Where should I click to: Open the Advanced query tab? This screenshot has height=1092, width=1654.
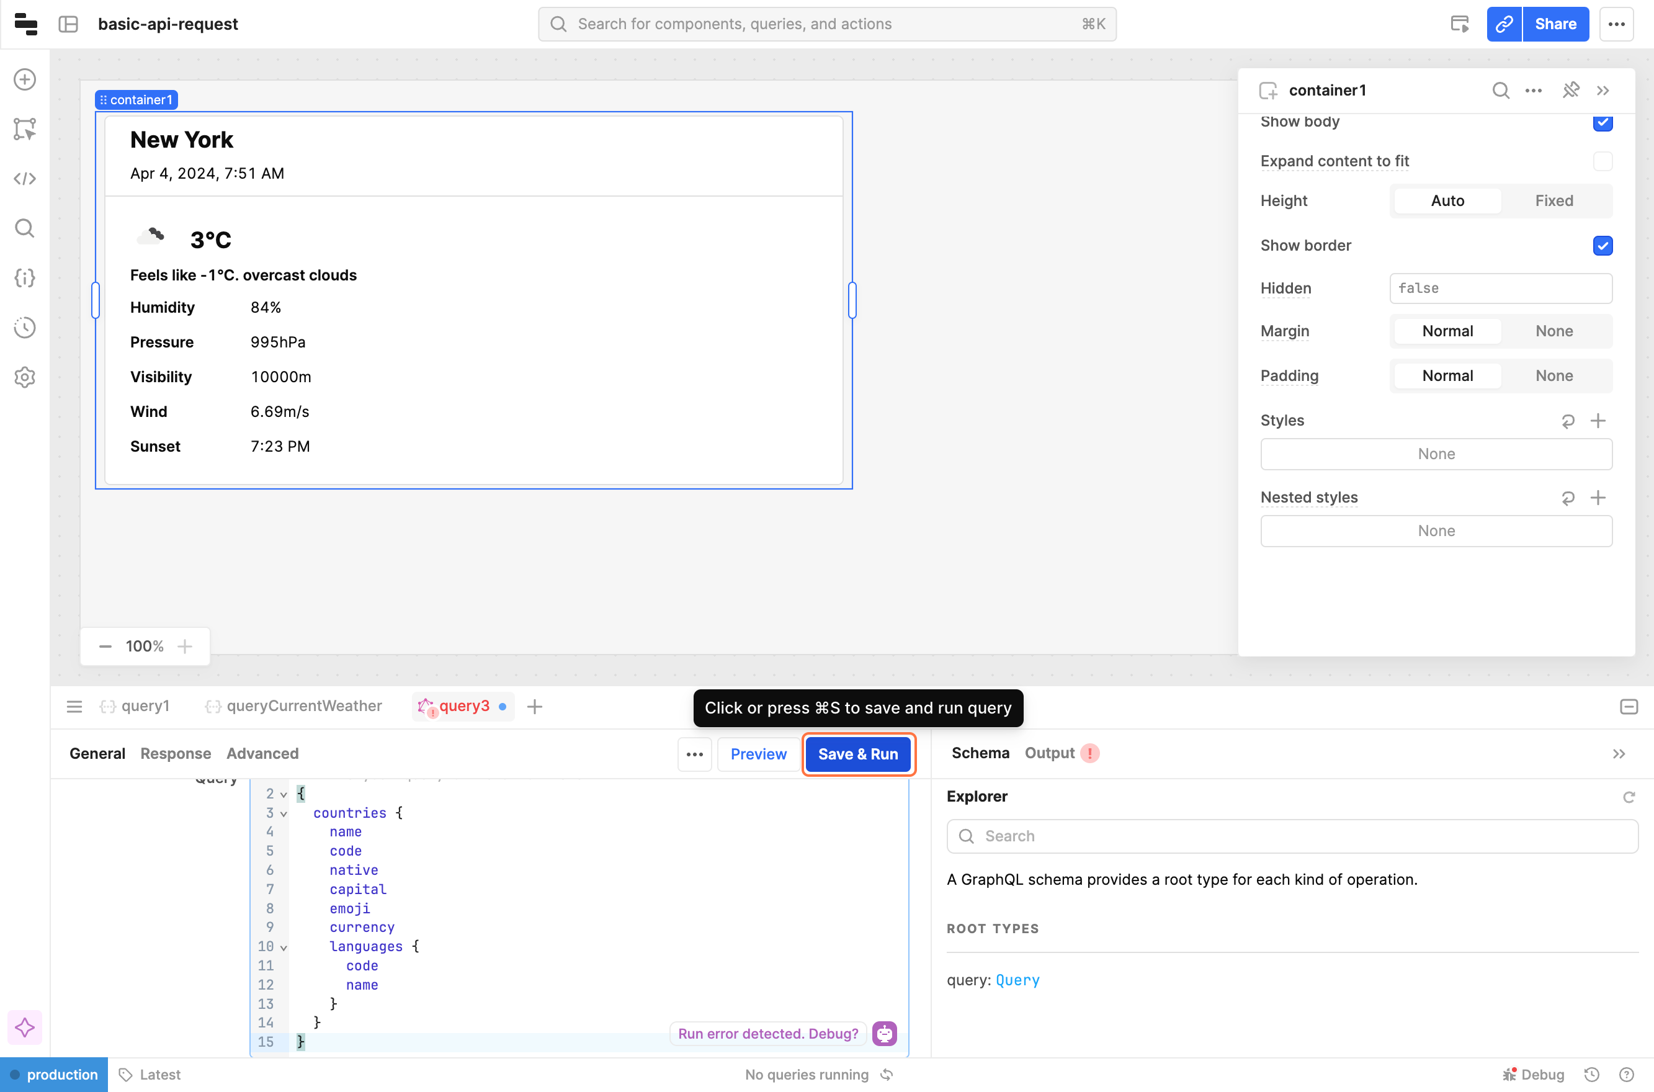click(x=262, y=753)
